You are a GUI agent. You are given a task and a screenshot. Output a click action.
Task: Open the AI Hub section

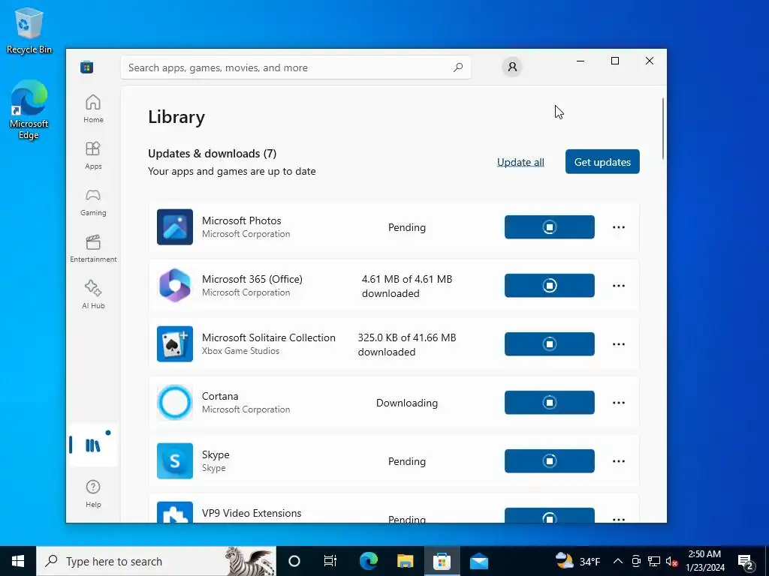[93, 294]
